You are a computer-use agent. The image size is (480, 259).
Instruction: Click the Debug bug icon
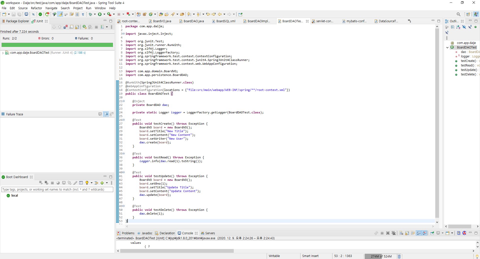click(x=90, y=14)
